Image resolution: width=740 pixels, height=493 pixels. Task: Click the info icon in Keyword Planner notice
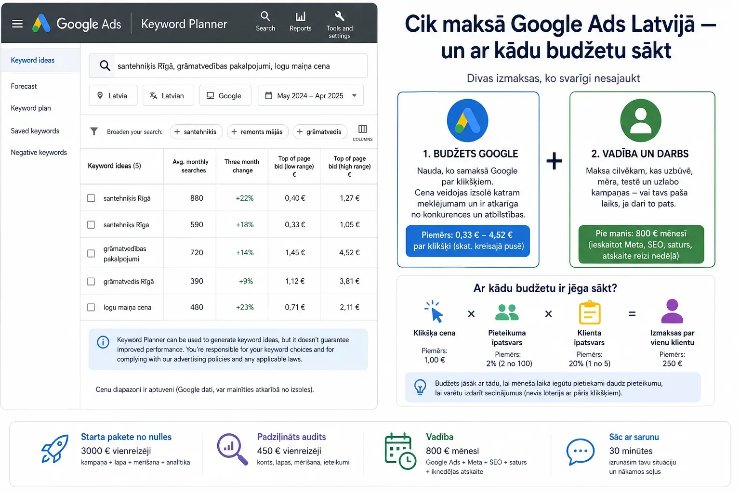point(103,342)
